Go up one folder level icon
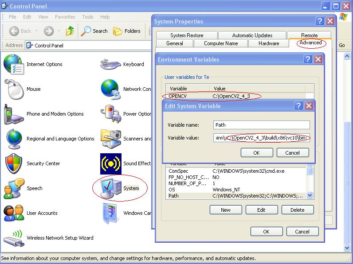This screenshot has height=264, width=353. coord(70,31)
